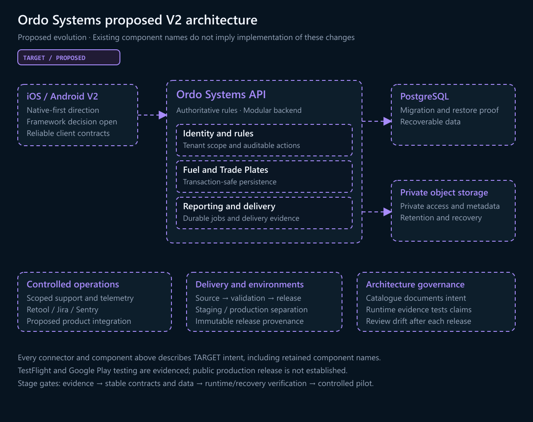Click 'Review drift after each release' text
533x422 pixels.
tap(418, 321)
